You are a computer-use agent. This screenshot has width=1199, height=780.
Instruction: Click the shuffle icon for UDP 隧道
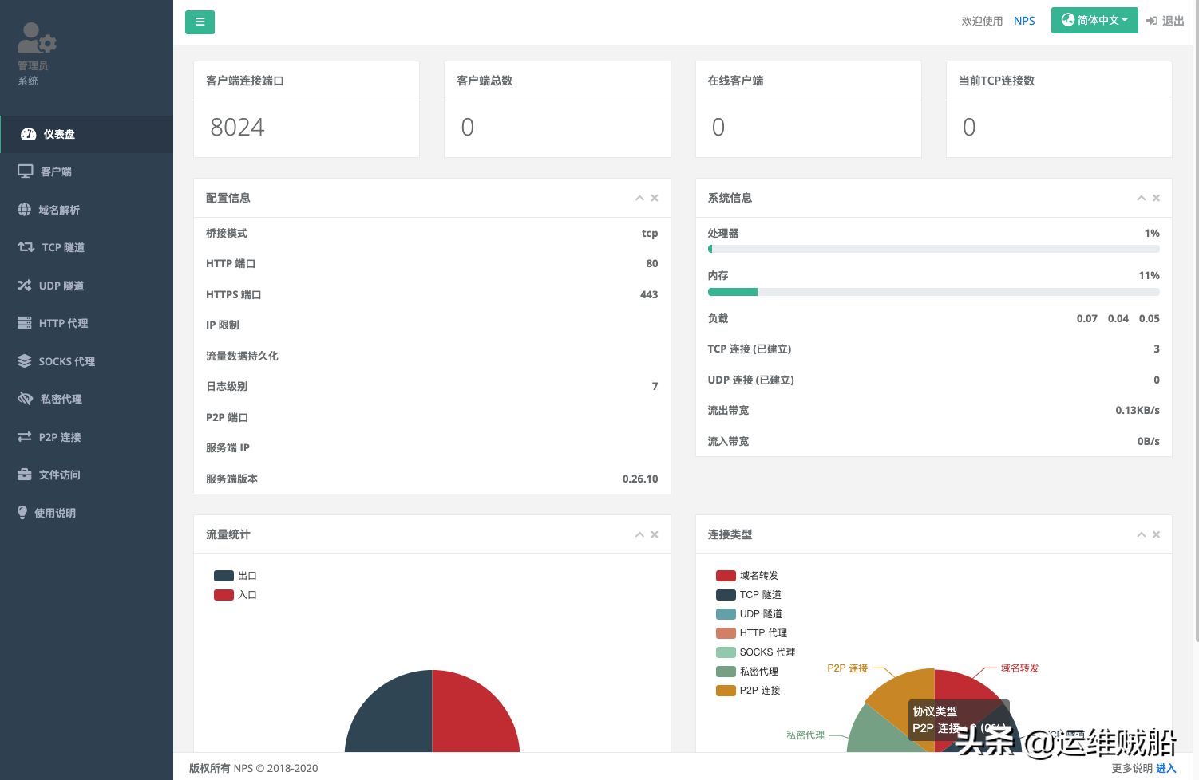click(x=25, y=286)
